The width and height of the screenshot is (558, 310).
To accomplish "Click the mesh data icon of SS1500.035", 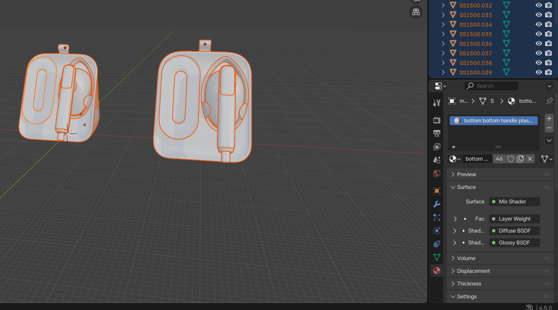I will 506,34.
